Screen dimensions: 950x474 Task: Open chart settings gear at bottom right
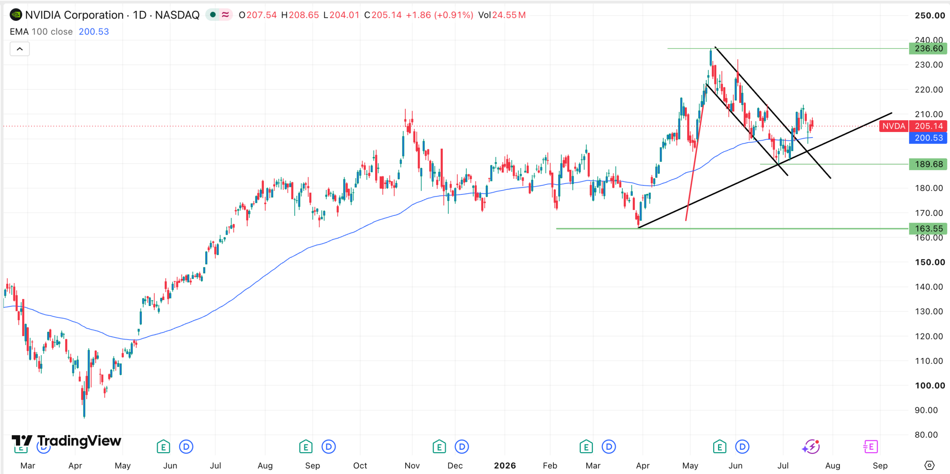[x=929, y=465]
